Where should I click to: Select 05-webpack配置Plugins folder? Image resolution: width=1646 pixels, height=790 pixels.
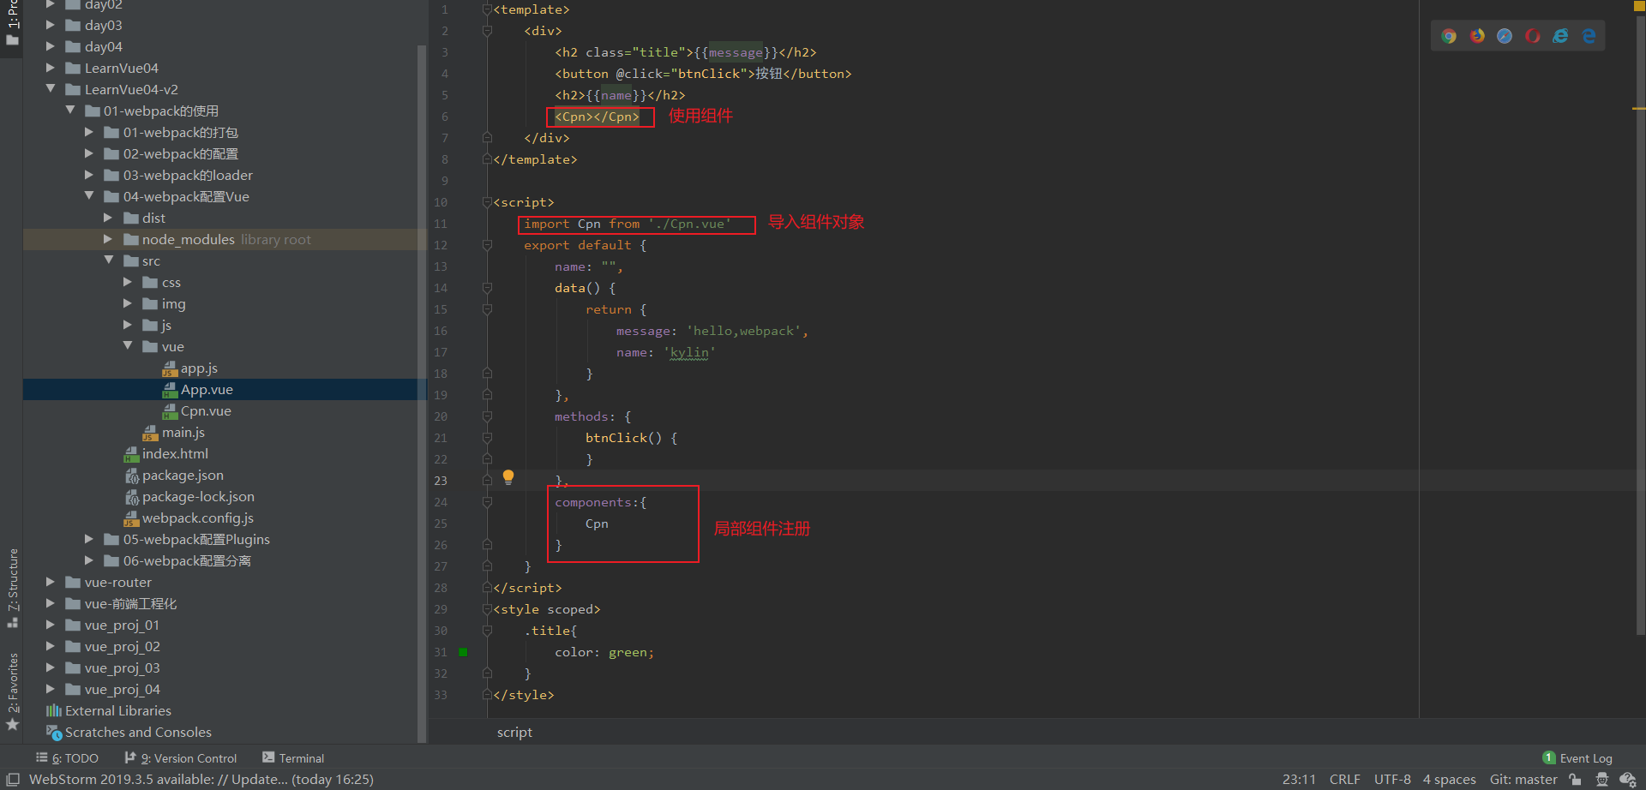[x=196, y=540]
